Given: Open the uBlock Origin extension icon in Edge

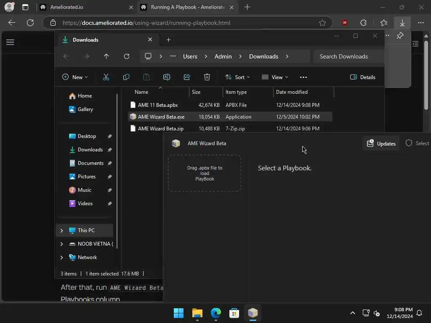Looking at the screenshot, I should point(345,23).
